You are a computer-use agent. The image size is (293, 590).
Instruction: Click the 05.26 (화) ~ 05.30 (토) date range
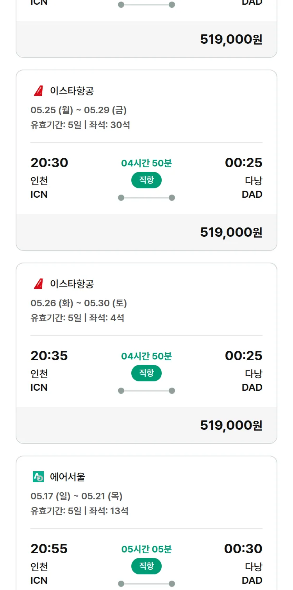[79, 303]
